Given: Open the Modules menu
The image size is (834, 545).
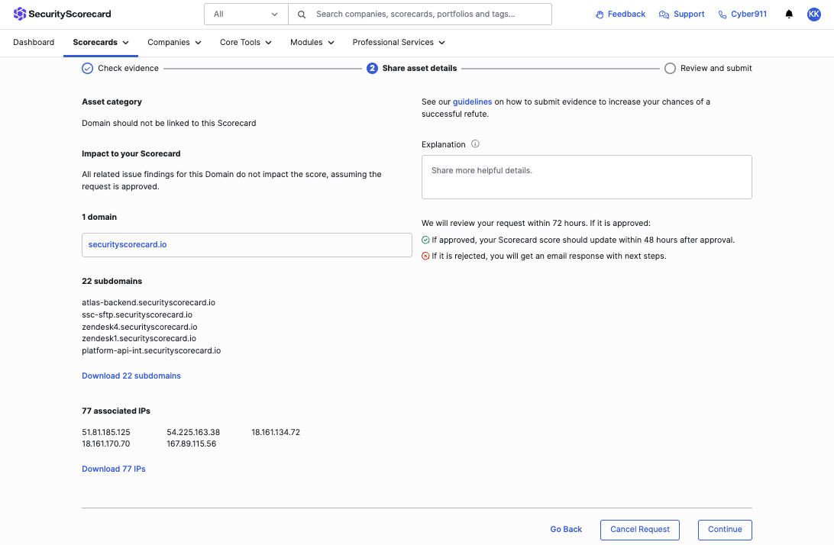Looking at the screenshot, I should 312,43.
